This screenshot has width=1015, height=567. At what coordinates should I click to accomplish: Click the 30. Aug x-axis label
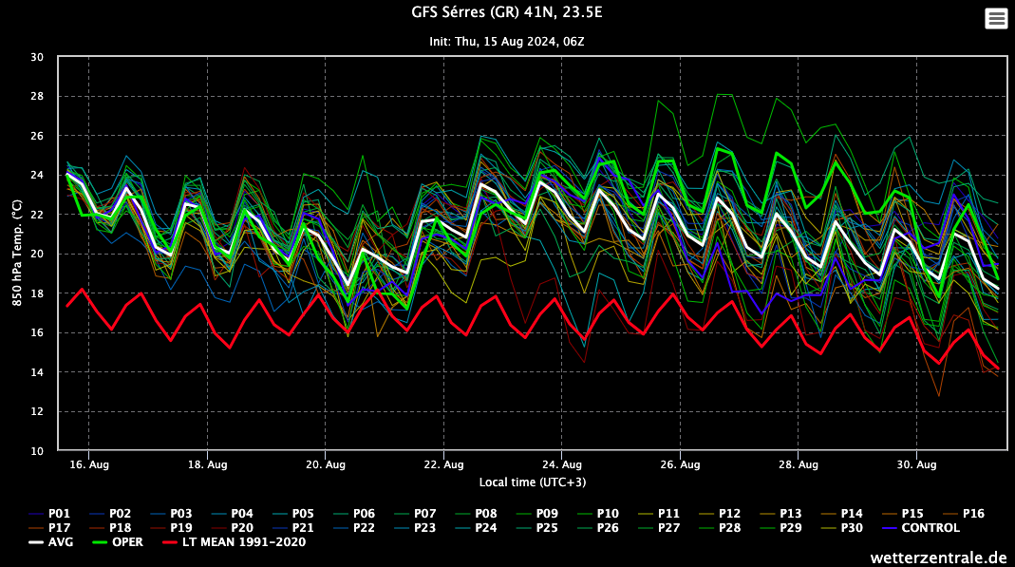coord(916,464)
